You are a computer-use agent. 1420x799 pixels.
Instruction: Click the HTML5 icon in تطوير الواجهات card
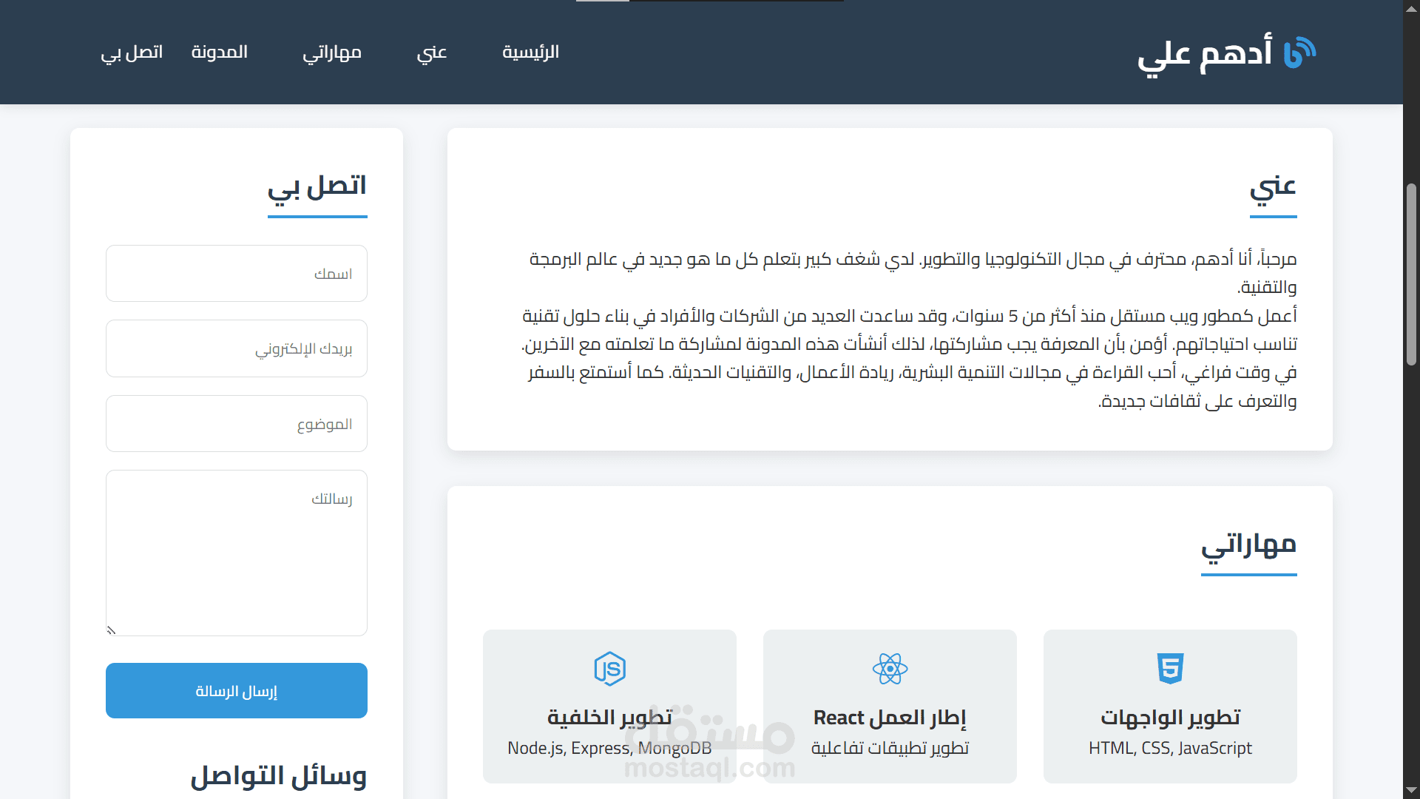pos(1170,668)
